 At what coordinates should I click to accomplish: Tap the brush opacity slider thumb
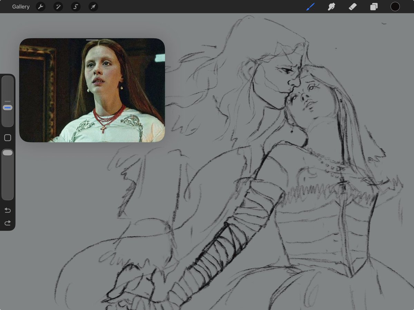(8, 152)
